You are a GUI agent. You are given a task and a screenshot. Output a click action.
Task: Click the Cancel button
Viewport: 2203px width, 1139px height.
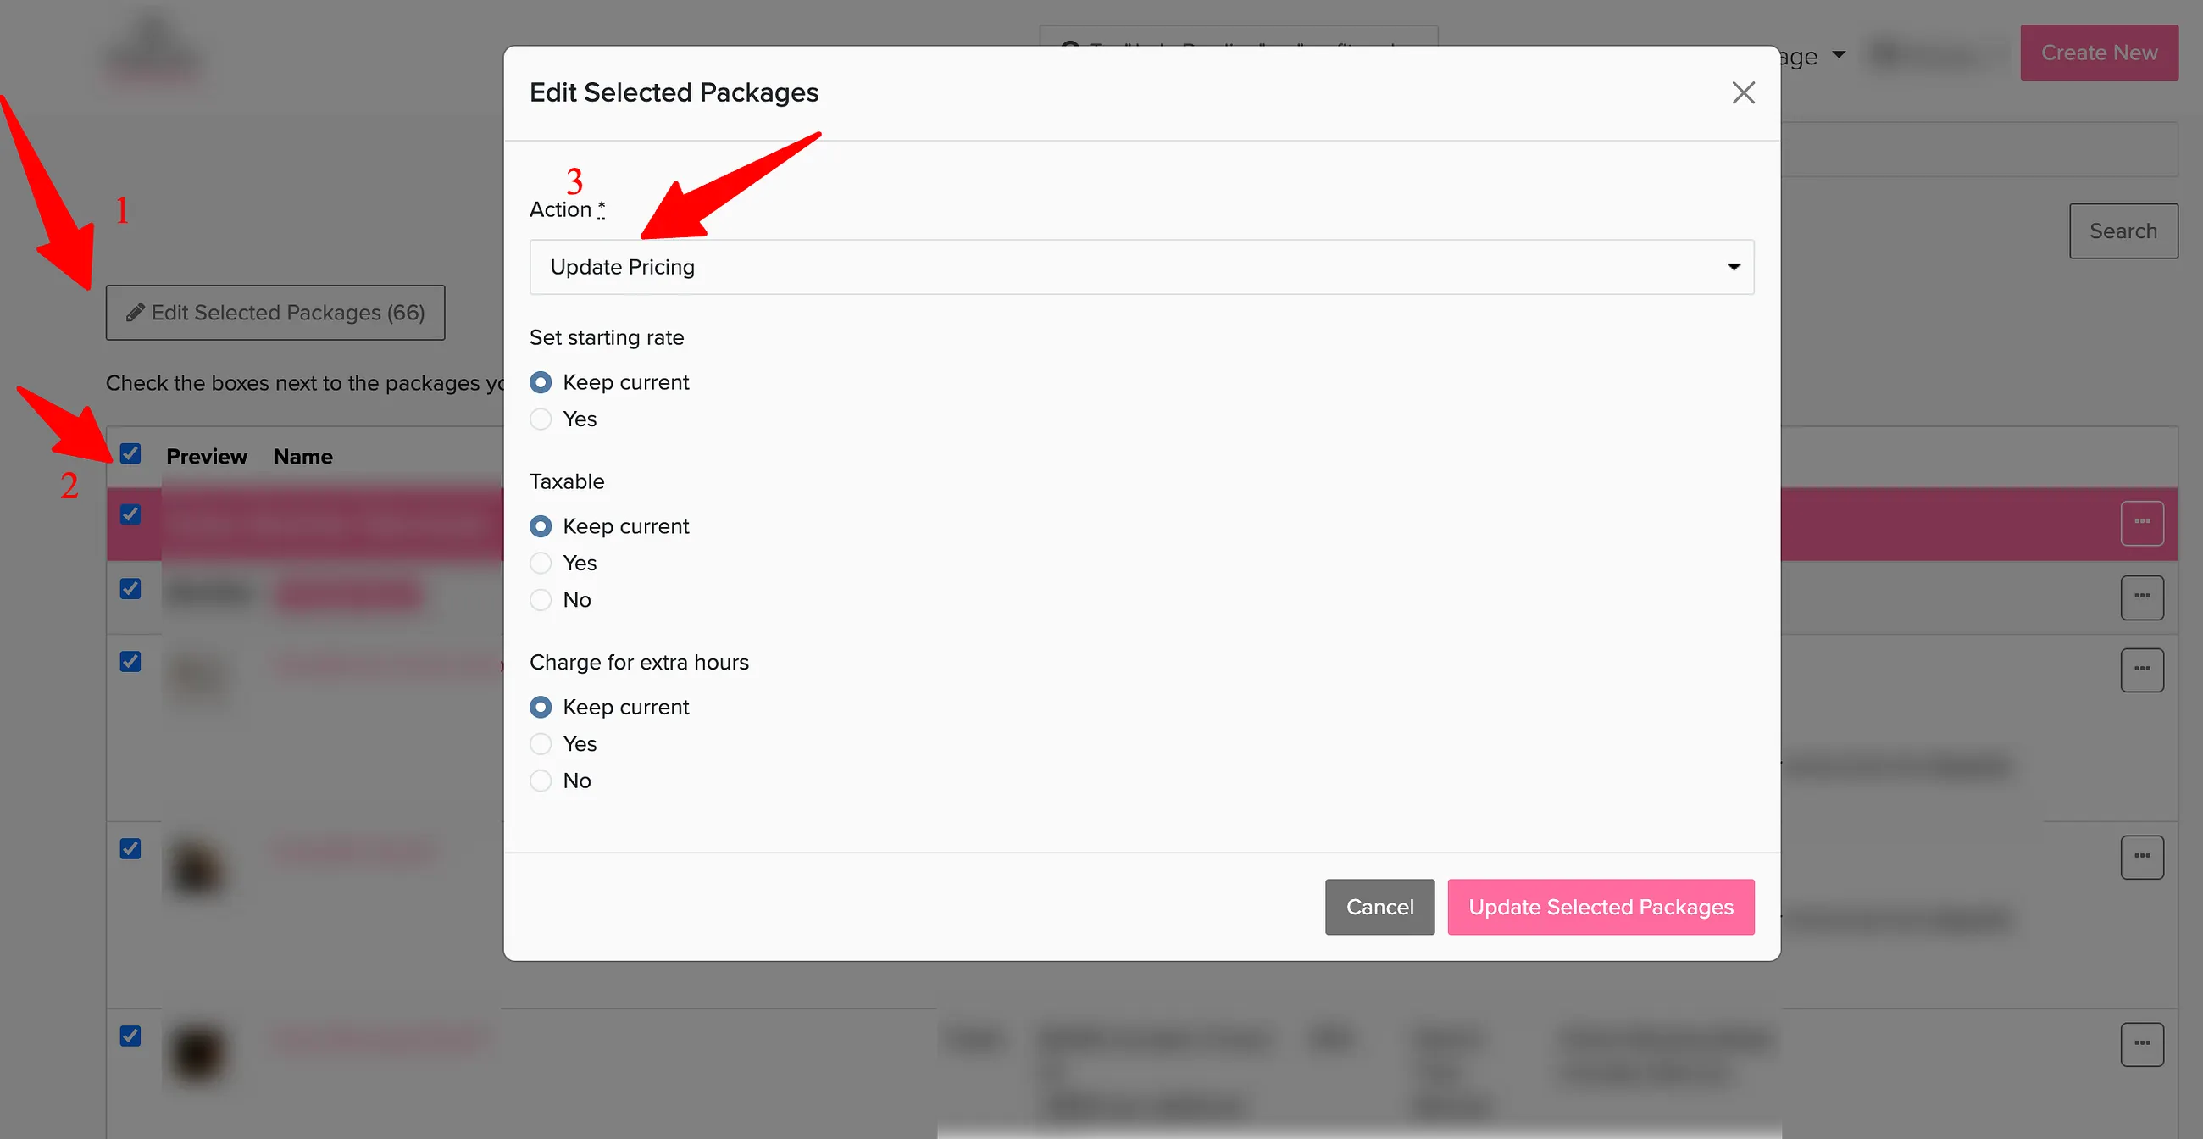tap(1379, 907)
